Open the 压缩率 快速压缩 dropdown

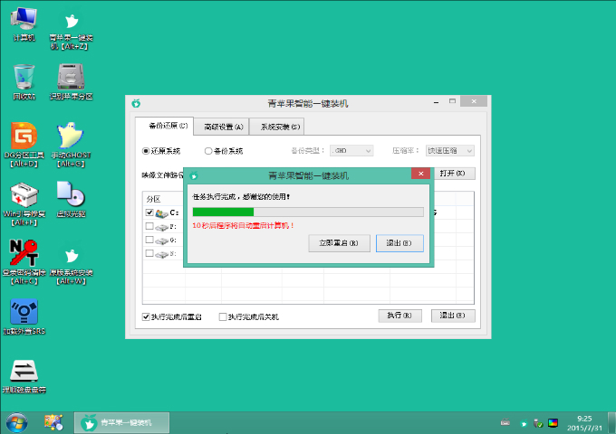click(x=450, y=151)
